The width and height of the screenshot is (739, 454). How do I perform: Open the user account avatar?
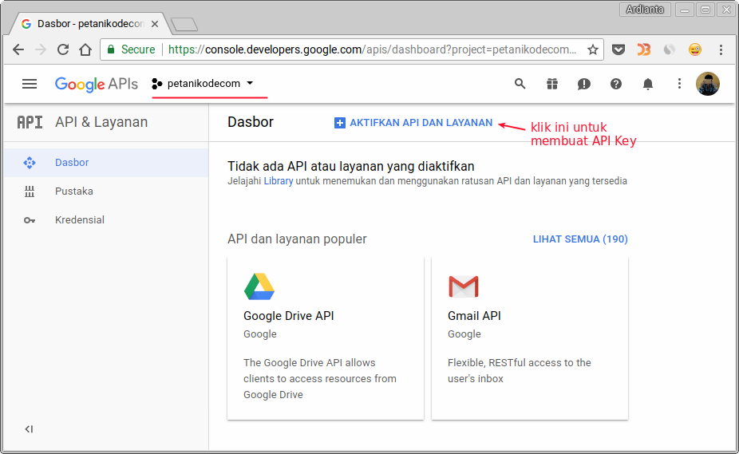click(x=708, y=84)
